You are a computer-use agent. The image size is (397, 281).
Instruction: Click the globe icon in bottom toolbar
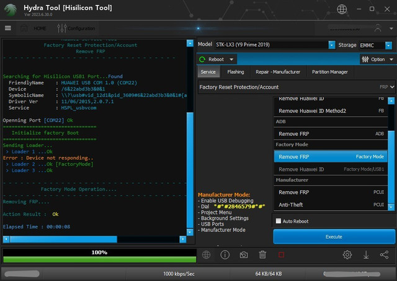tap(206, 255)
